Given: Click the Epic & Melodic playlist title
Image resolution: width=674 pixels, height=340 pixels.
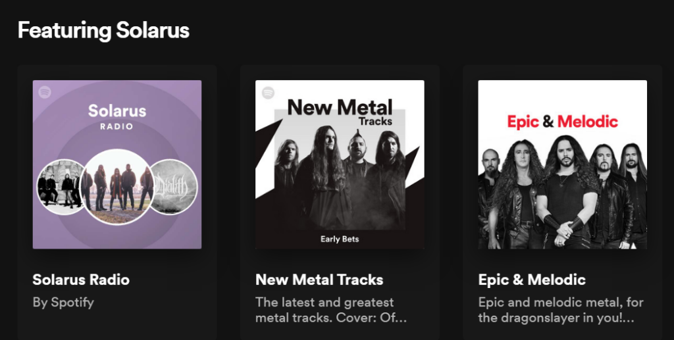Looking at the screenshot, I should tap(532, 280).
